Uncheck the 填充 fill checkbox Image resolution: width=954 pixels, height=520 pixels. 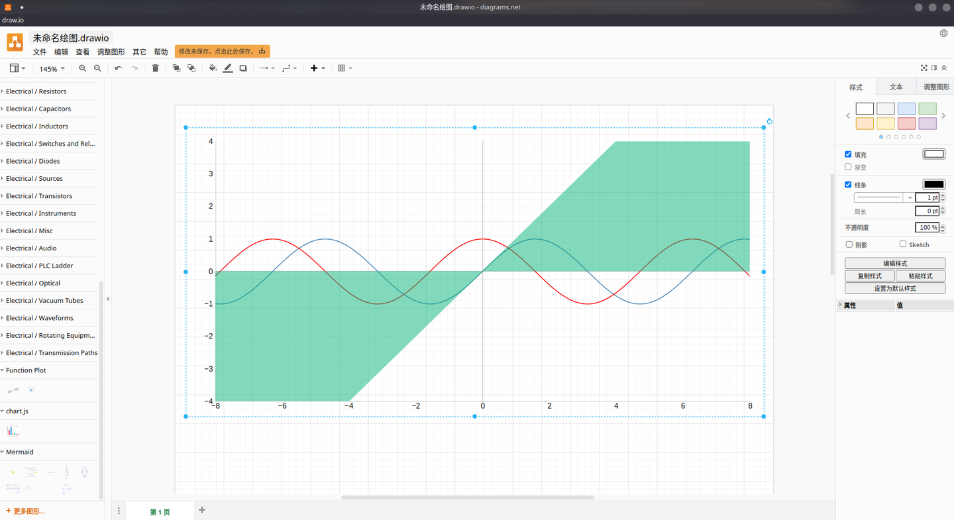coord(848,154)
